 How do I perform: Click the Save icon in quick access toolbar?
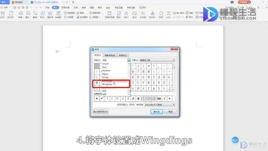tap(15, 7)
